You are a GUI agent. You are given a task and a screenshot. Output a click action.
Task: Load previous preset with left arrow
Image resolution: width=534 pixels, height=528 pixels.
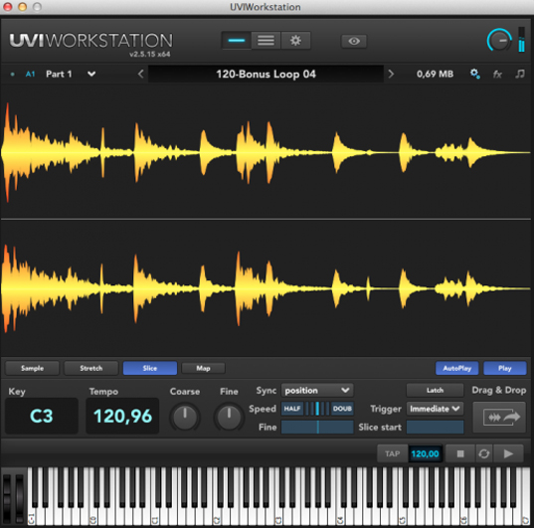pyautogui.click(x=140, y=74)
